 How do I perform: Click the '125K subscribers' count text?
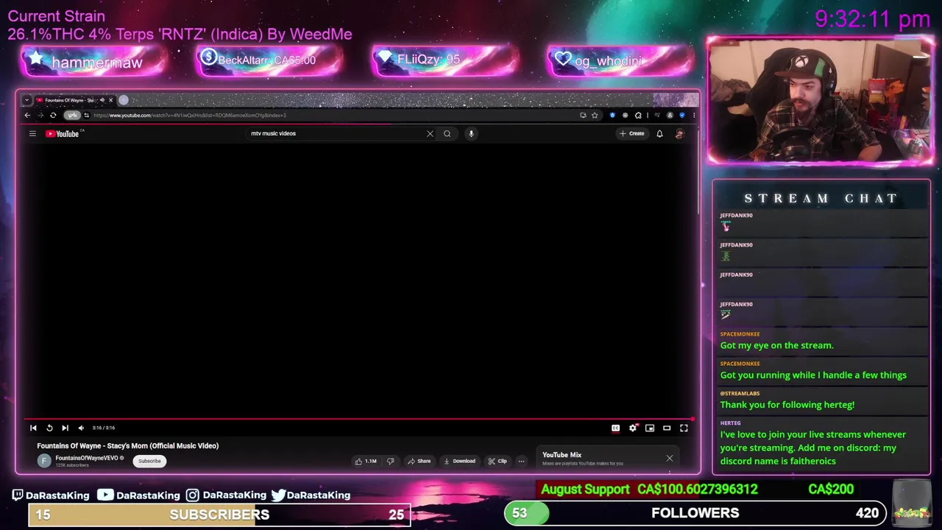[72, 465]
